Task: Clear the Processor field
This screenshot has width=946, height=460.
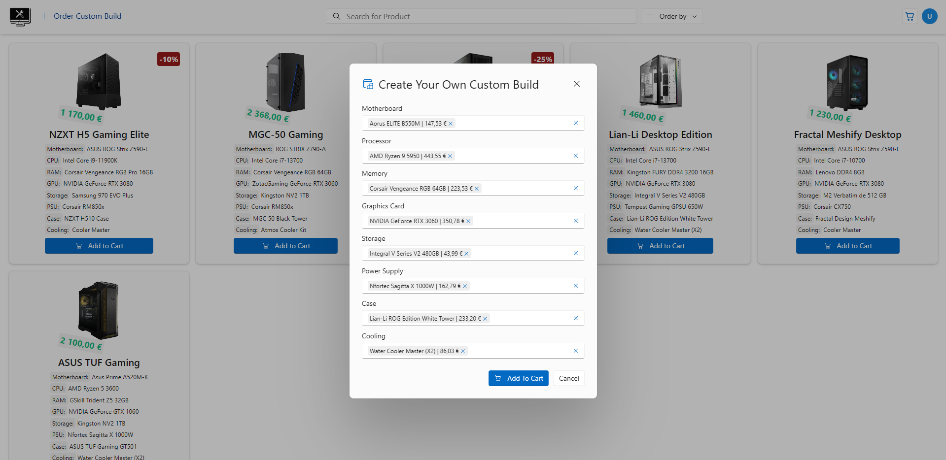Action: click(x=576, y=156)
